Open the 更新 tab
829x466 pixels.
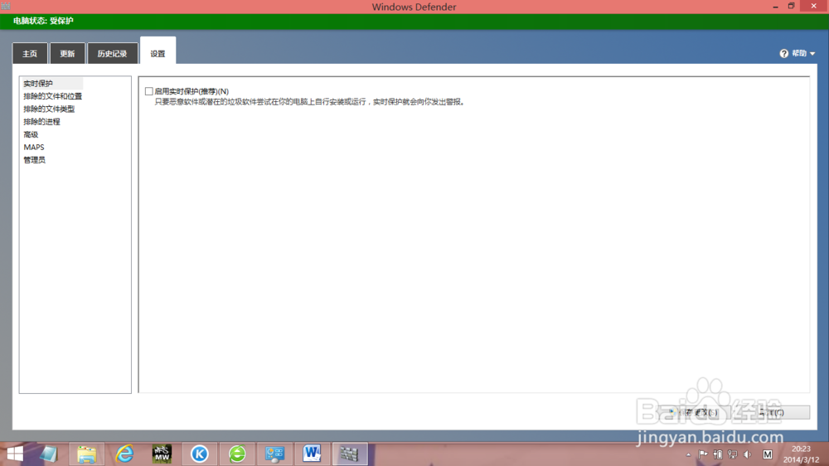point(67,53)
